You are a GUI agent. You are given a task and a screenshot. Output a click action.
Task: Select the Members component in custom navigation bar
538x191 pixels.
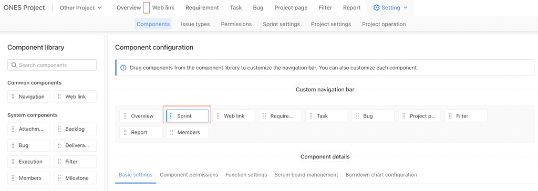(x=188, y=132)
